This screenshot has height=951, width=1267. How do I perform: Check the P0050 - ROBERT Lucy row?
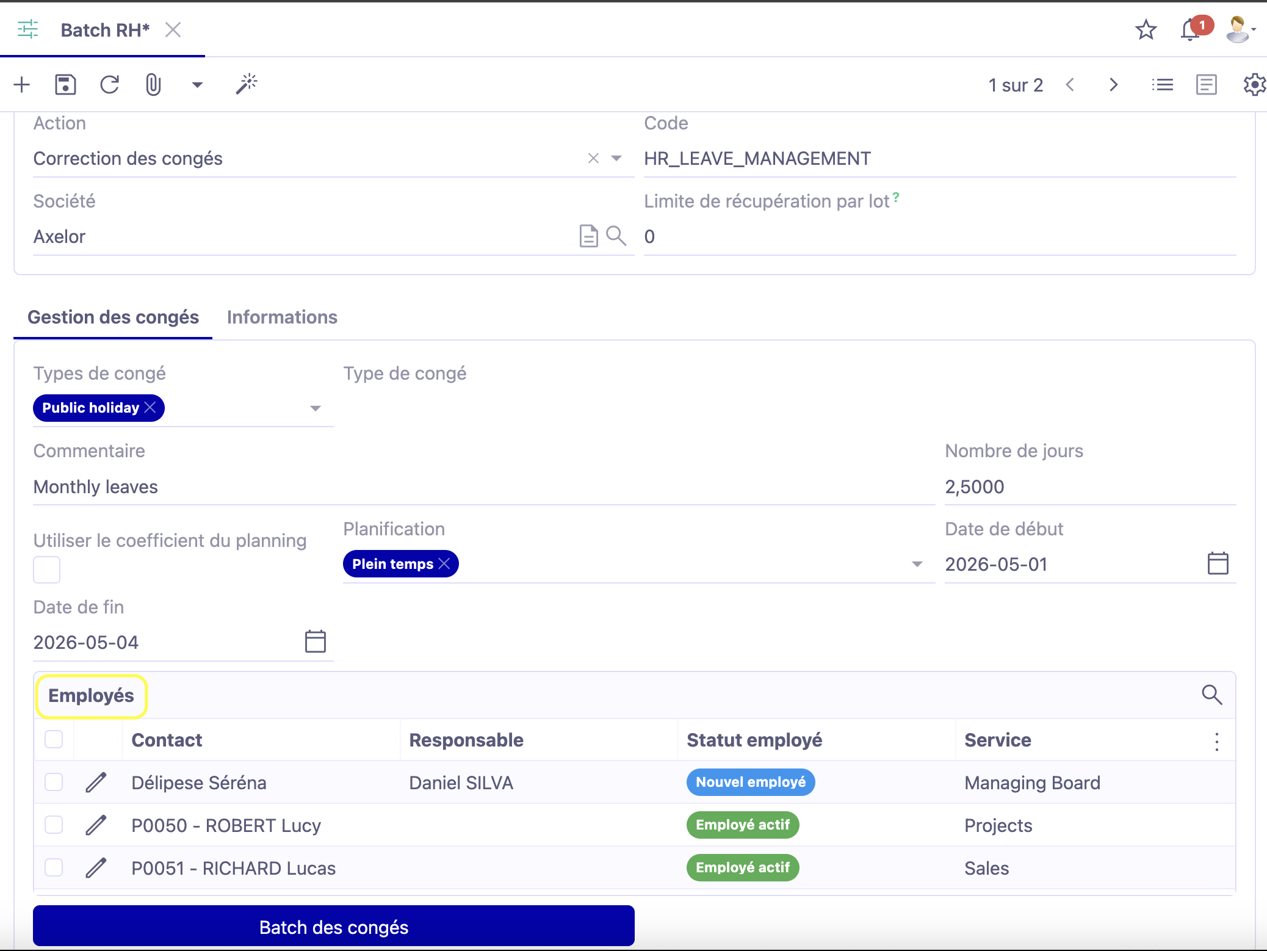[x=54, y=825]
